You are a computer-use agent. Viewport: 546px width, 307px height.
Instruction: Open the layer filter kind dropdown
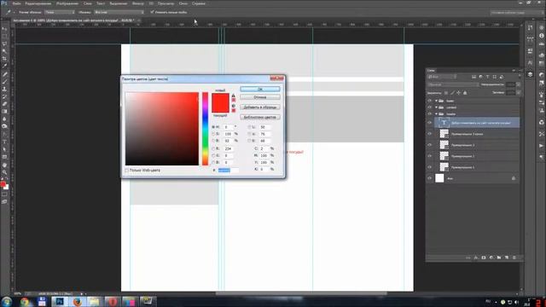pos(442,77)
